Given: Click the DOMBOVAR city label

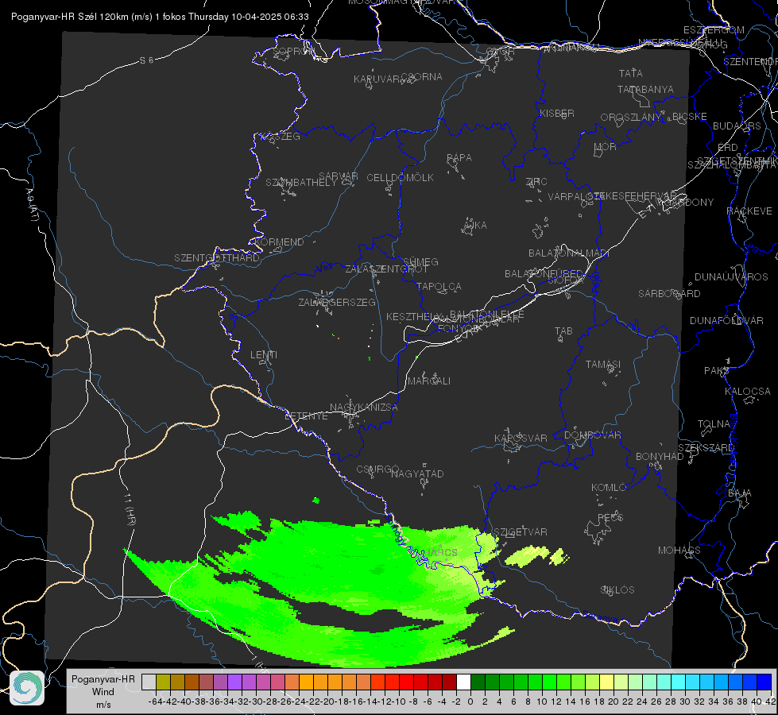Looking at the screenshot, I should (x=592, y=435).
